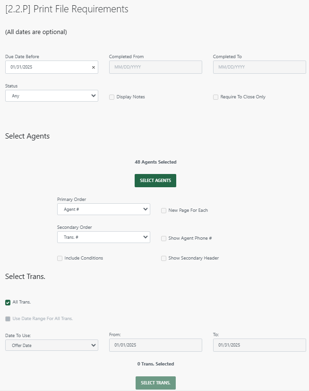Click the Completed From date field
The width and height of the screenshot is (309, 391).
(155, 67)
